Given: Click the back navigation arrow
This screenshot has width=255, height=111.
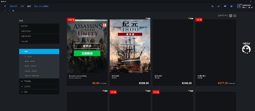Looking at the screenshot, I should pyautogui.click(x=5, y=11).
